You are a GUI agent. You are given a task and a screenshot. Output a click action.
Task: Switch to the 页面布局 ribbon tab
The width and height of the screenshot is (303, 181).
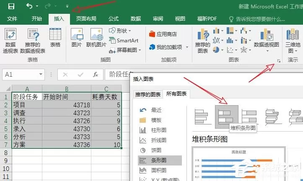click(x=86, y=19)
